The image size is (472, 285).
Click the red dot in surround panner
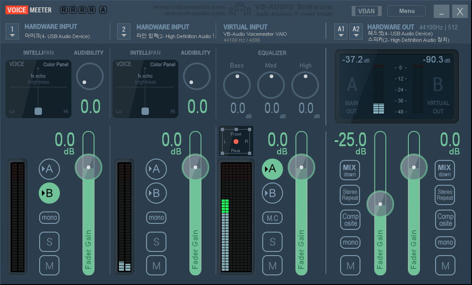236,142
